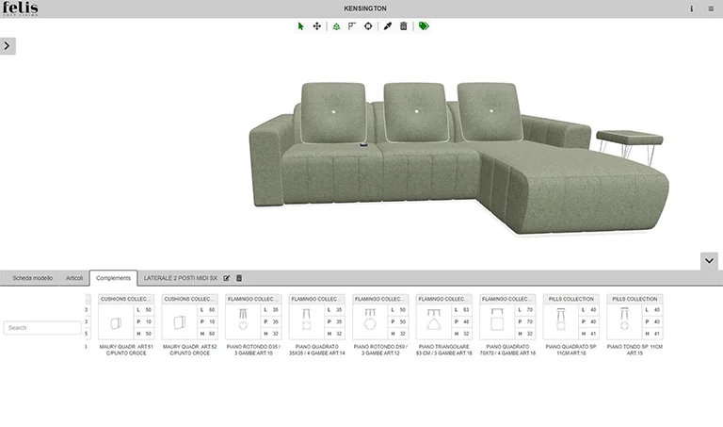Select the corner measurement tool icon
This screenshot has height=427, width=723.
[352, 26]
